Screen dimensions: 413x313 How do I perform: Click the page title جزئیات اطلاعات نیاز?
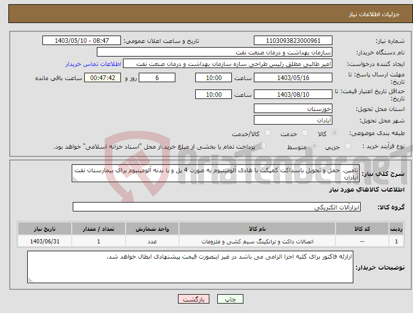pyautogui.click(x=374, y=14)
